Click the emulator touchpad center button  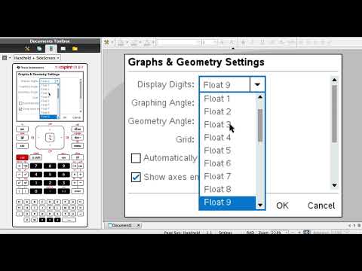click(50, 137)
